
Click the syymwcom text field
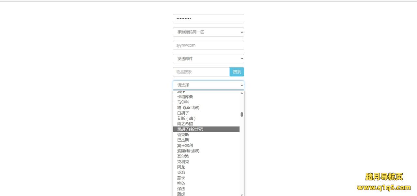pos(208,46)
